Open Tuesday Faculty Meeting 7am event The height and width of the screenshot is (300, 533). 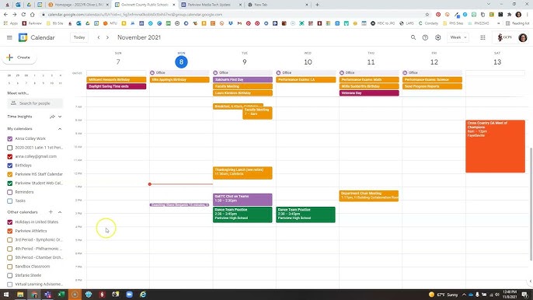point(257,113)
